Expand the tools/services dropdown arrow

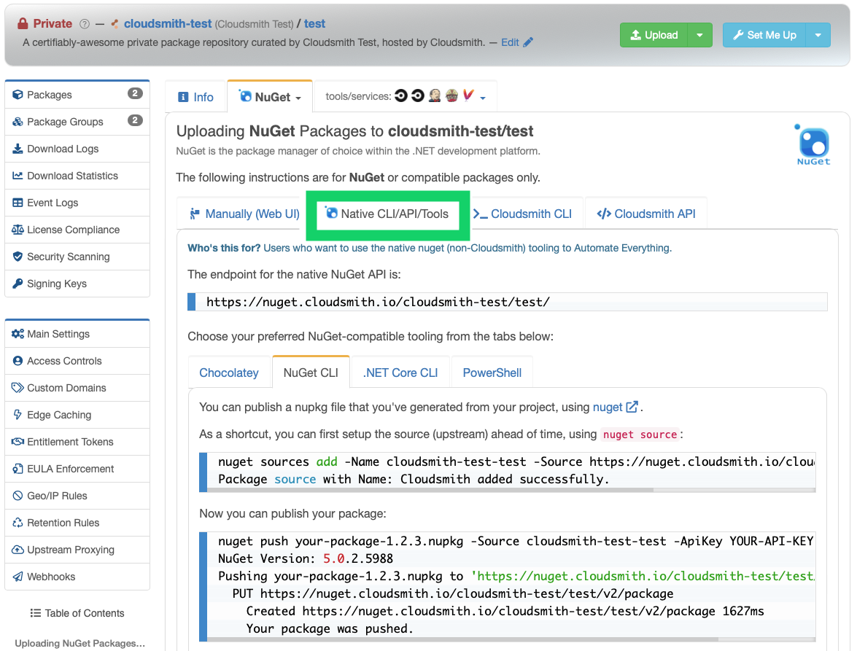point(481,98)
